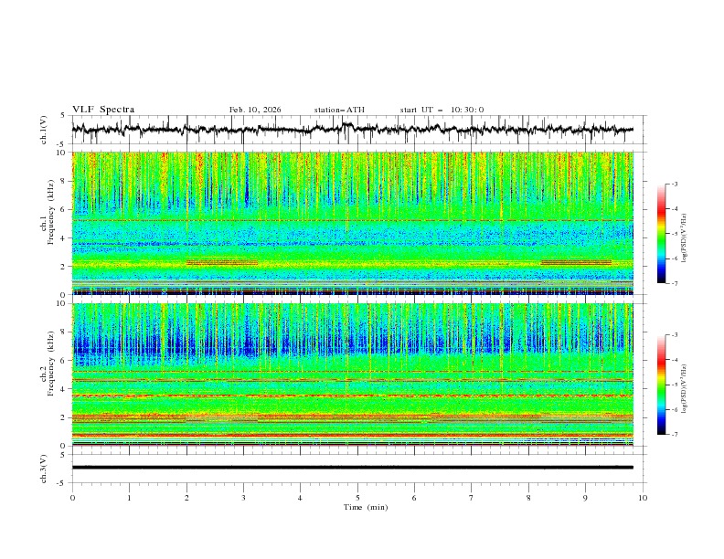The height and width of the screenshot is (559, 724).
Task: Click the ch.2 colorbar log(PSD) label
Action: [685, 389]
